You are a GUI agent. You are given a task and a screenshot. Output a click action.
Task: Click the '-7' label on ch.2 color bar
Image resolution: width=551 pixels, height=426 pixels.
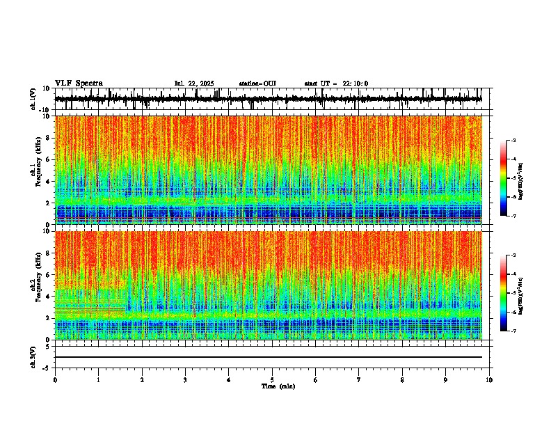(513, 331)
